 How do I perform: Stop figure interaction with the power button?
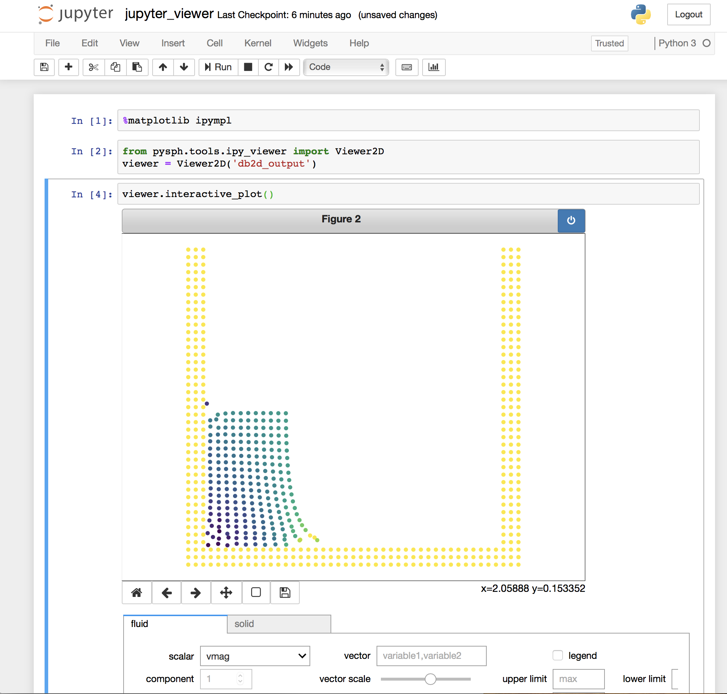571,221
